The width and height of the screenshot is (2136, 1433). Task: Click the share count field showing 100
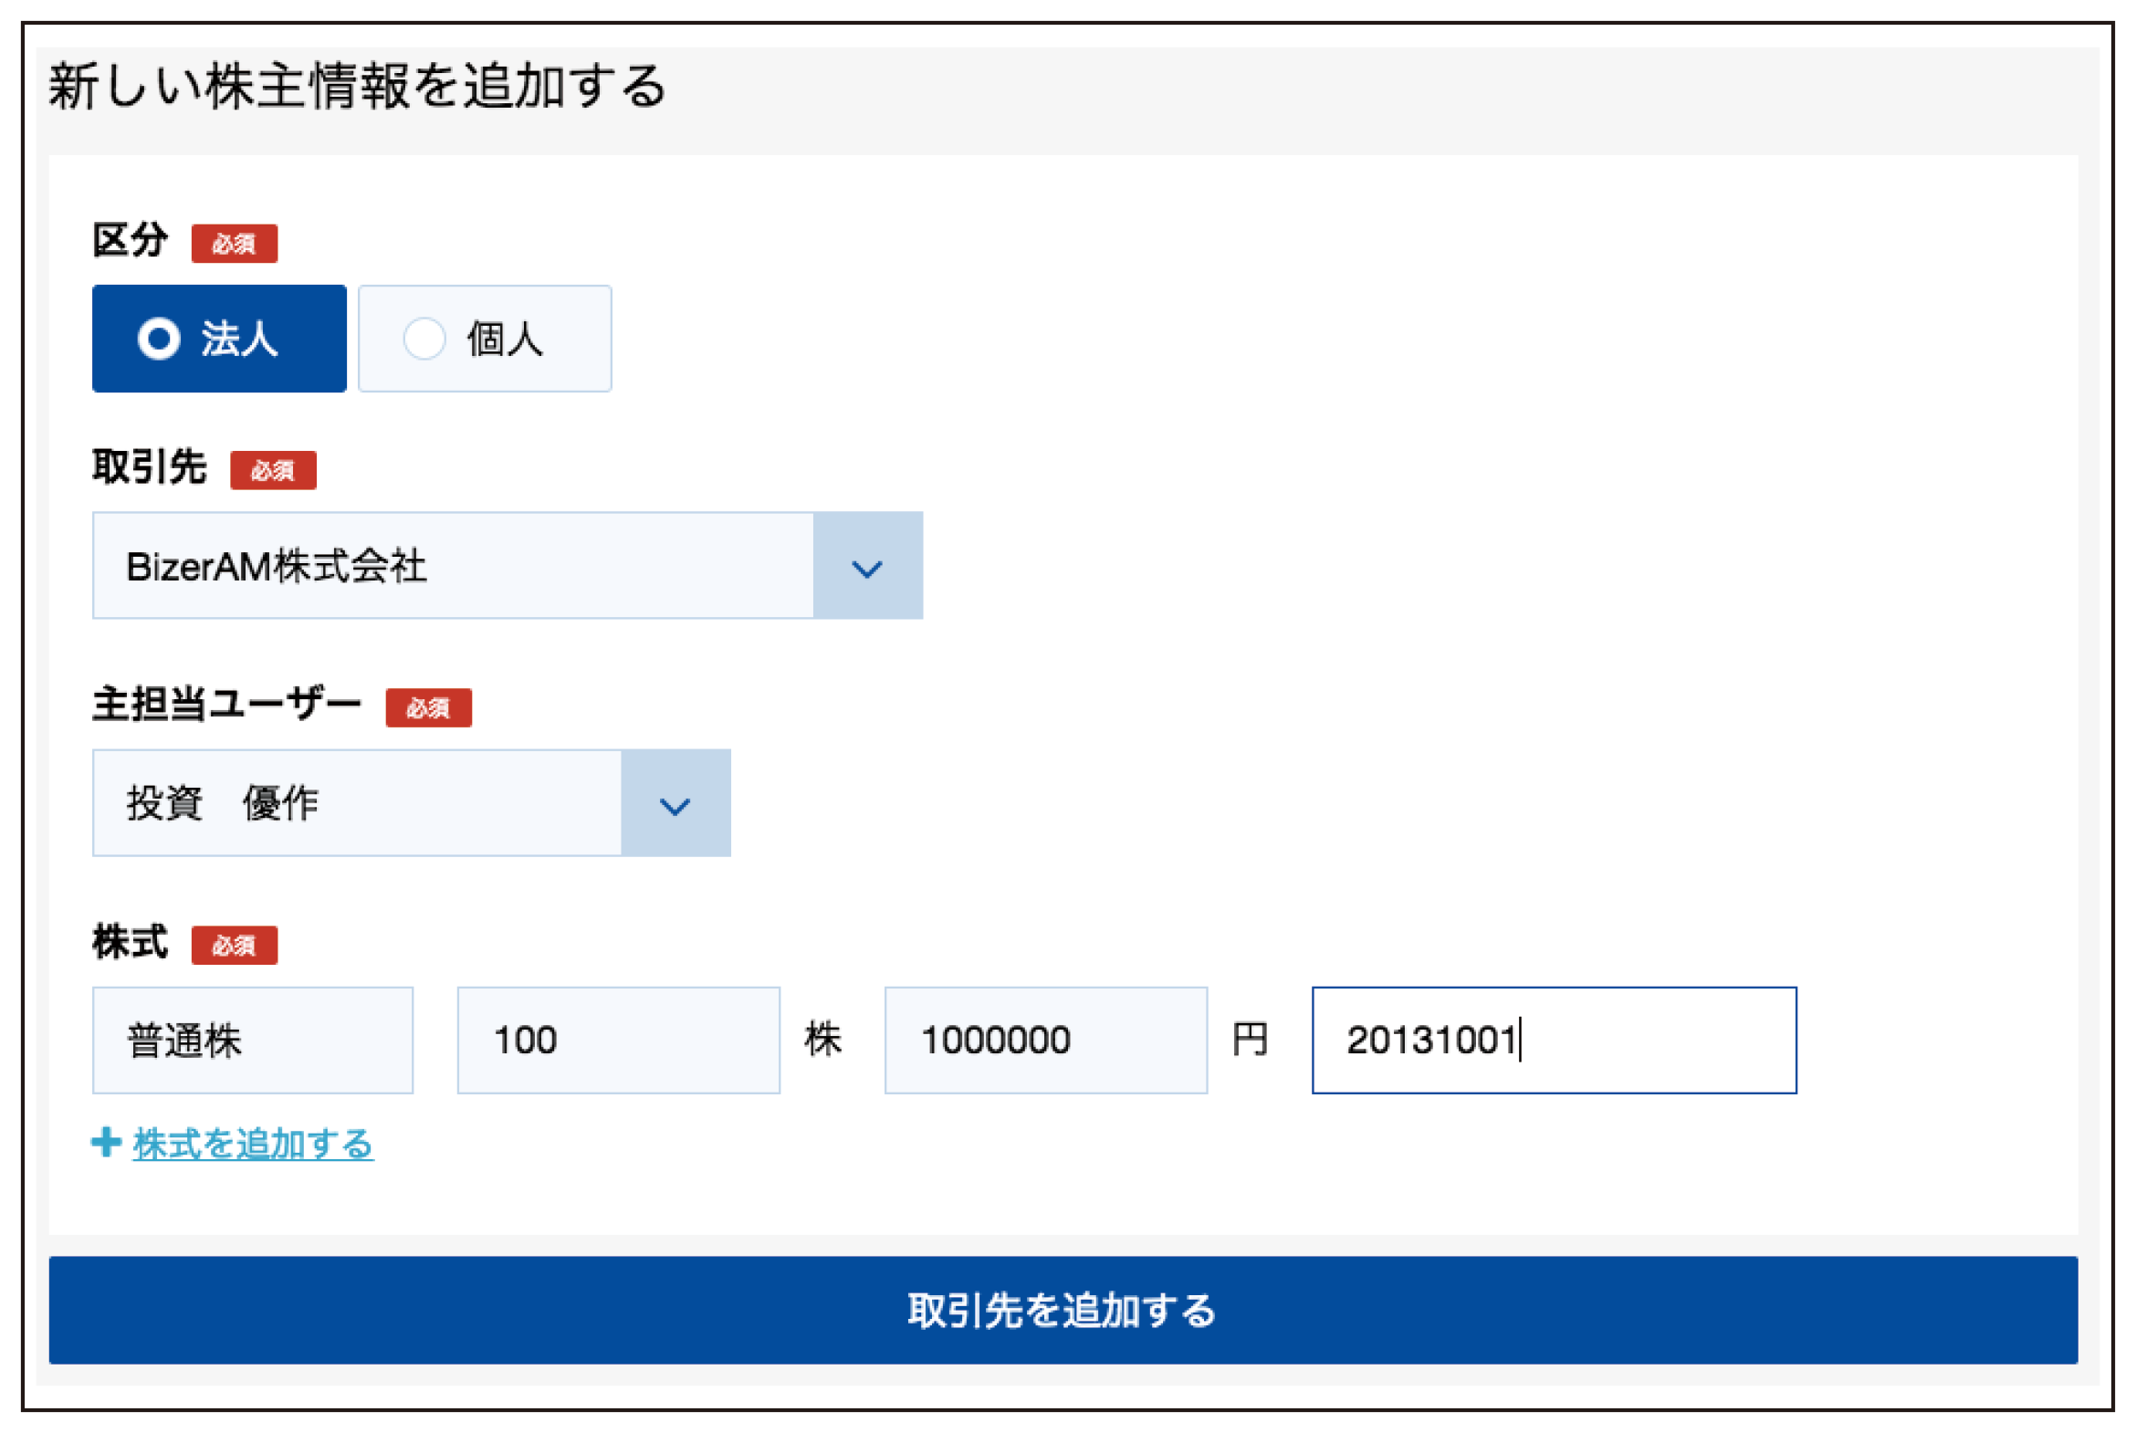click(619, 1041)
